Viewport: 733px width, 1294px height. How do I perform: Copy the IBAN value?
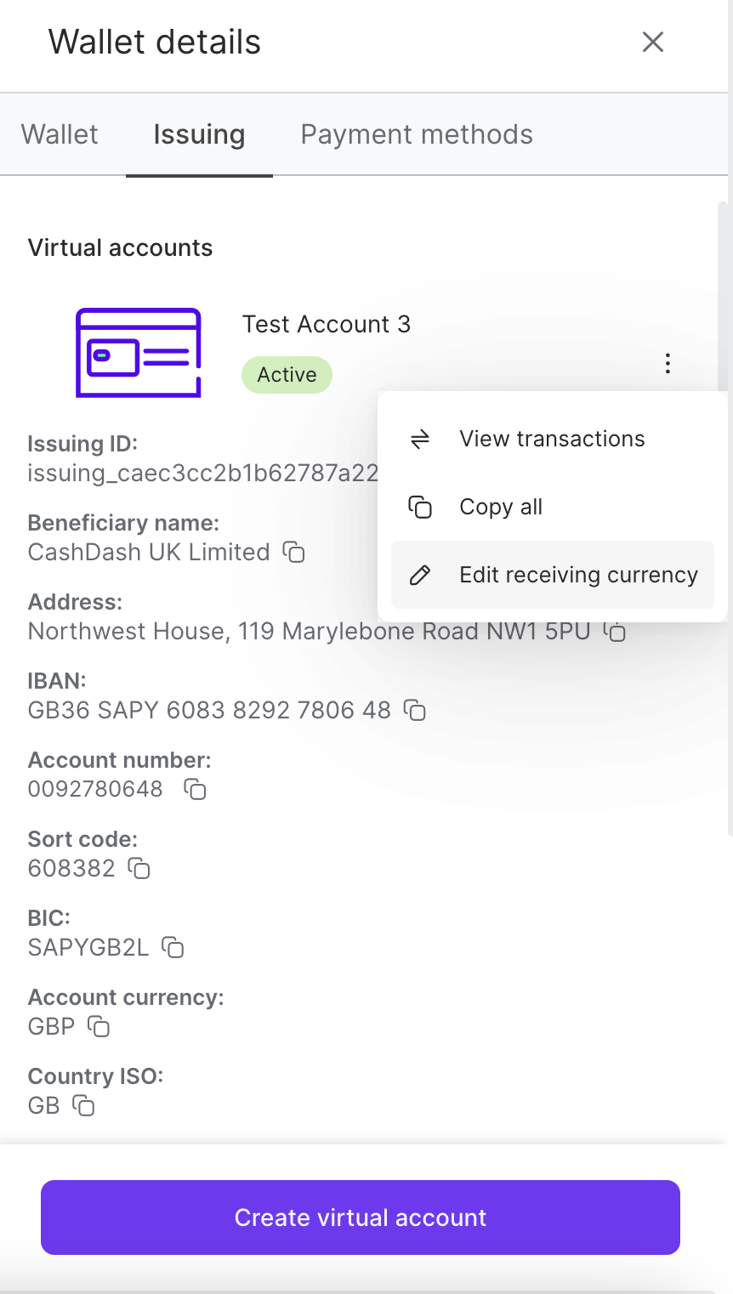pos(415,711)
